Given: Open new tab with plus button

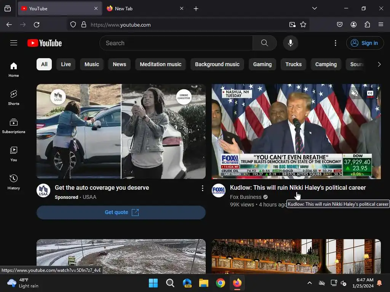Looking at the screenshot, I should 196,9.
